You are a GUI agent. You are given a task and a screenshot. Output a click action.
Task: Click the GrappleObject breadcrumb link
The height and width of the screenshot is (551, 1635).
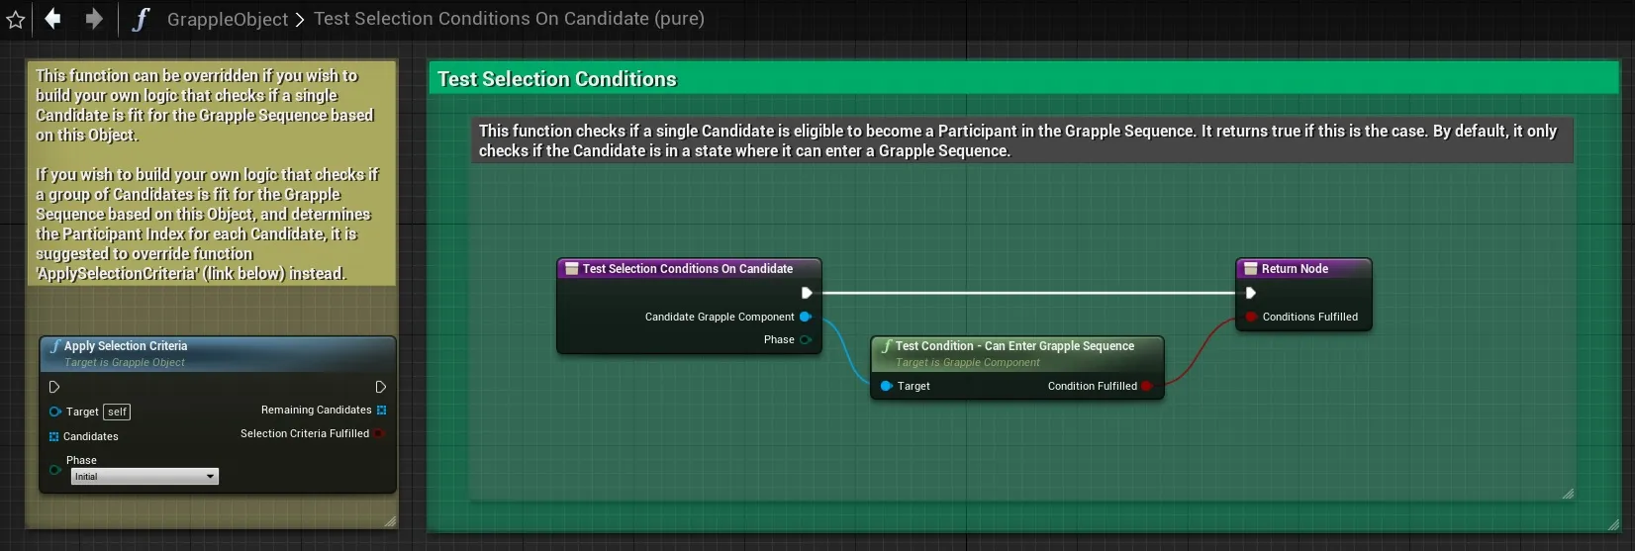point(228,19)
